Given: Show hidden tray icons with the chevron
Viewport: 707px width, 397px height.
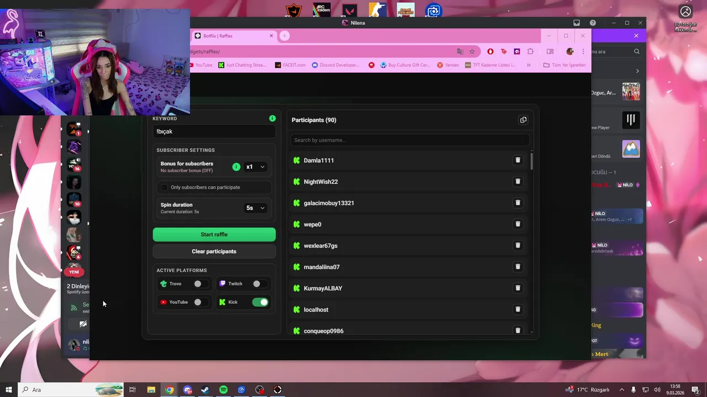Looking at the screenshot, I should (621, 390).
